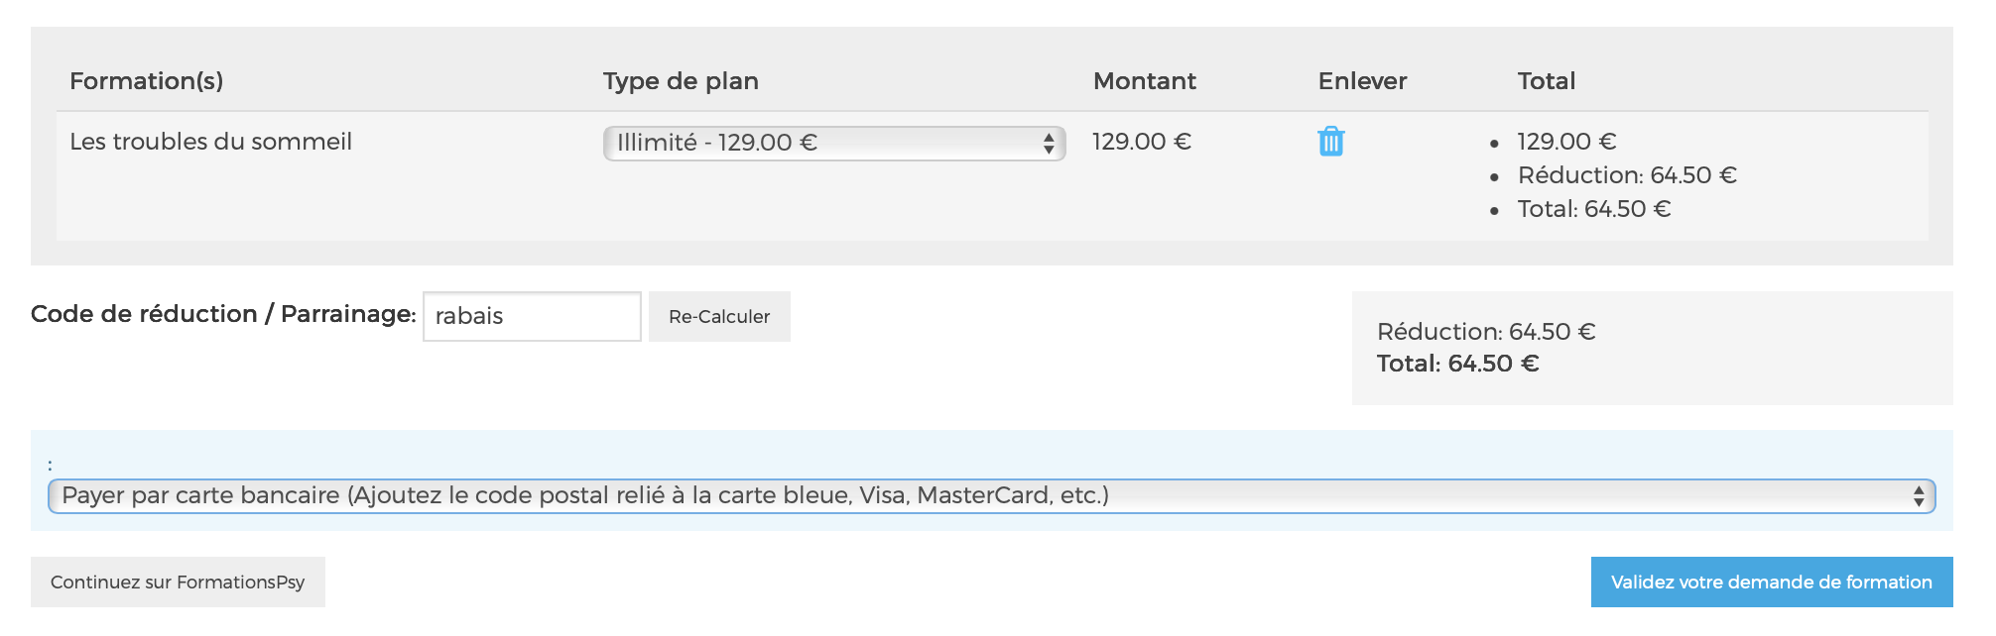Click the discount code field containing "rabais"
The width and height of the screenshot is (1996, 636).
coord(532,316)
